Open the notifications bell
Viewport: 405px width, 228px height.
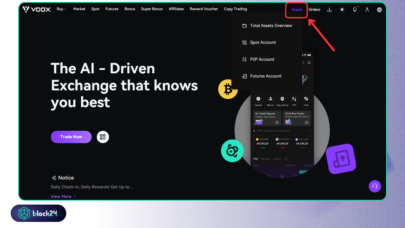355,9
